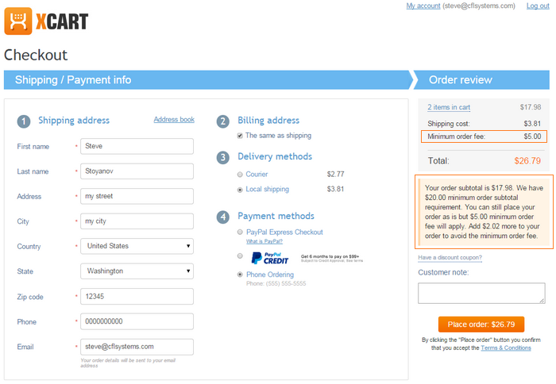The image size is (556, 384).
Task: Open 'Have a discount coupon?' link
Action: (450, 258)
